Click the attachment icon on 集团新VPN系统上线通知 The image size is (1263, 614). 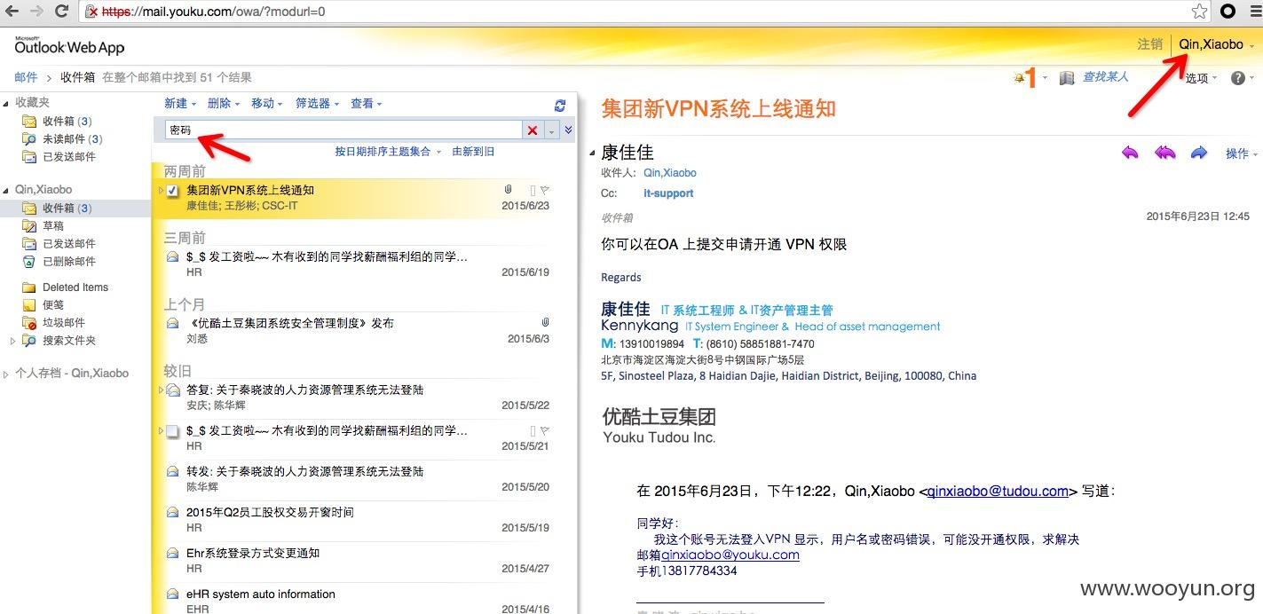coord(509,190)
